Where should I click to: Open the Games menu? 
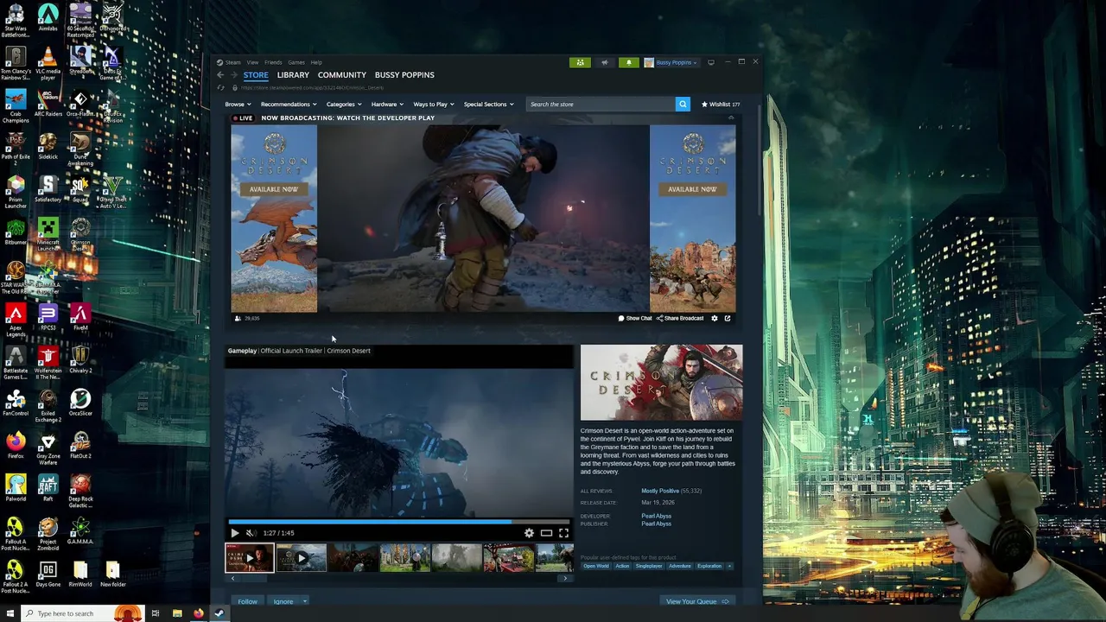tap(296, 62)
